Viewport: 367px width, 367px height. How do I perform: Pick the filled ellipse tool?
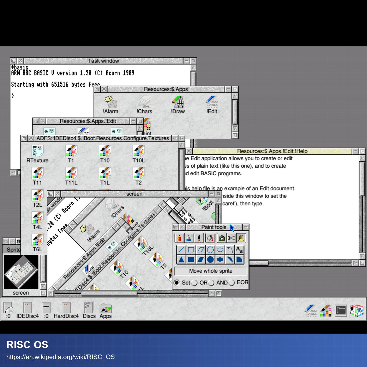[220, 260]
